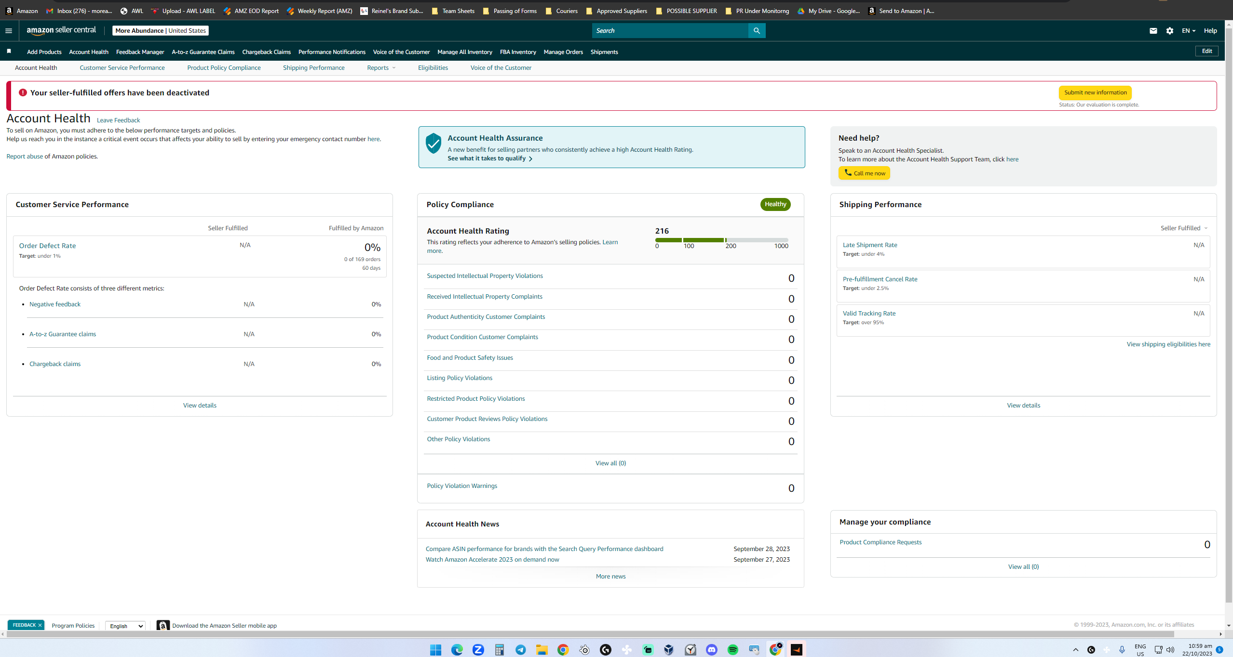Open the clock app in the taskbar
This screenshot has width=1233, height=657.
(690, 650)
